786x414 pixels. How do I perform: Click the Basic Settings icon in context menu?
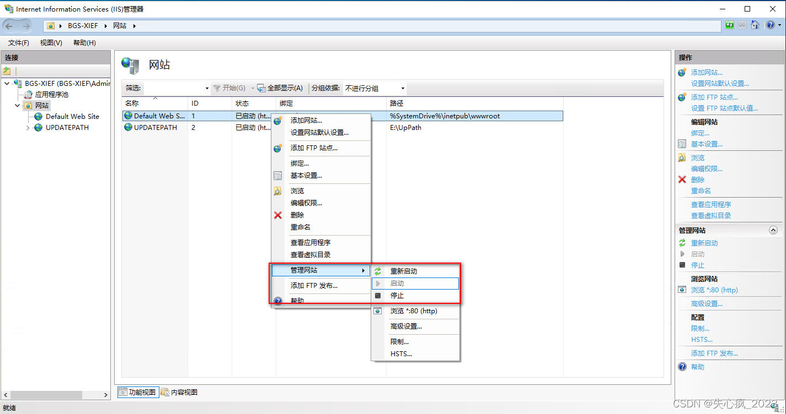pos(278,176)
